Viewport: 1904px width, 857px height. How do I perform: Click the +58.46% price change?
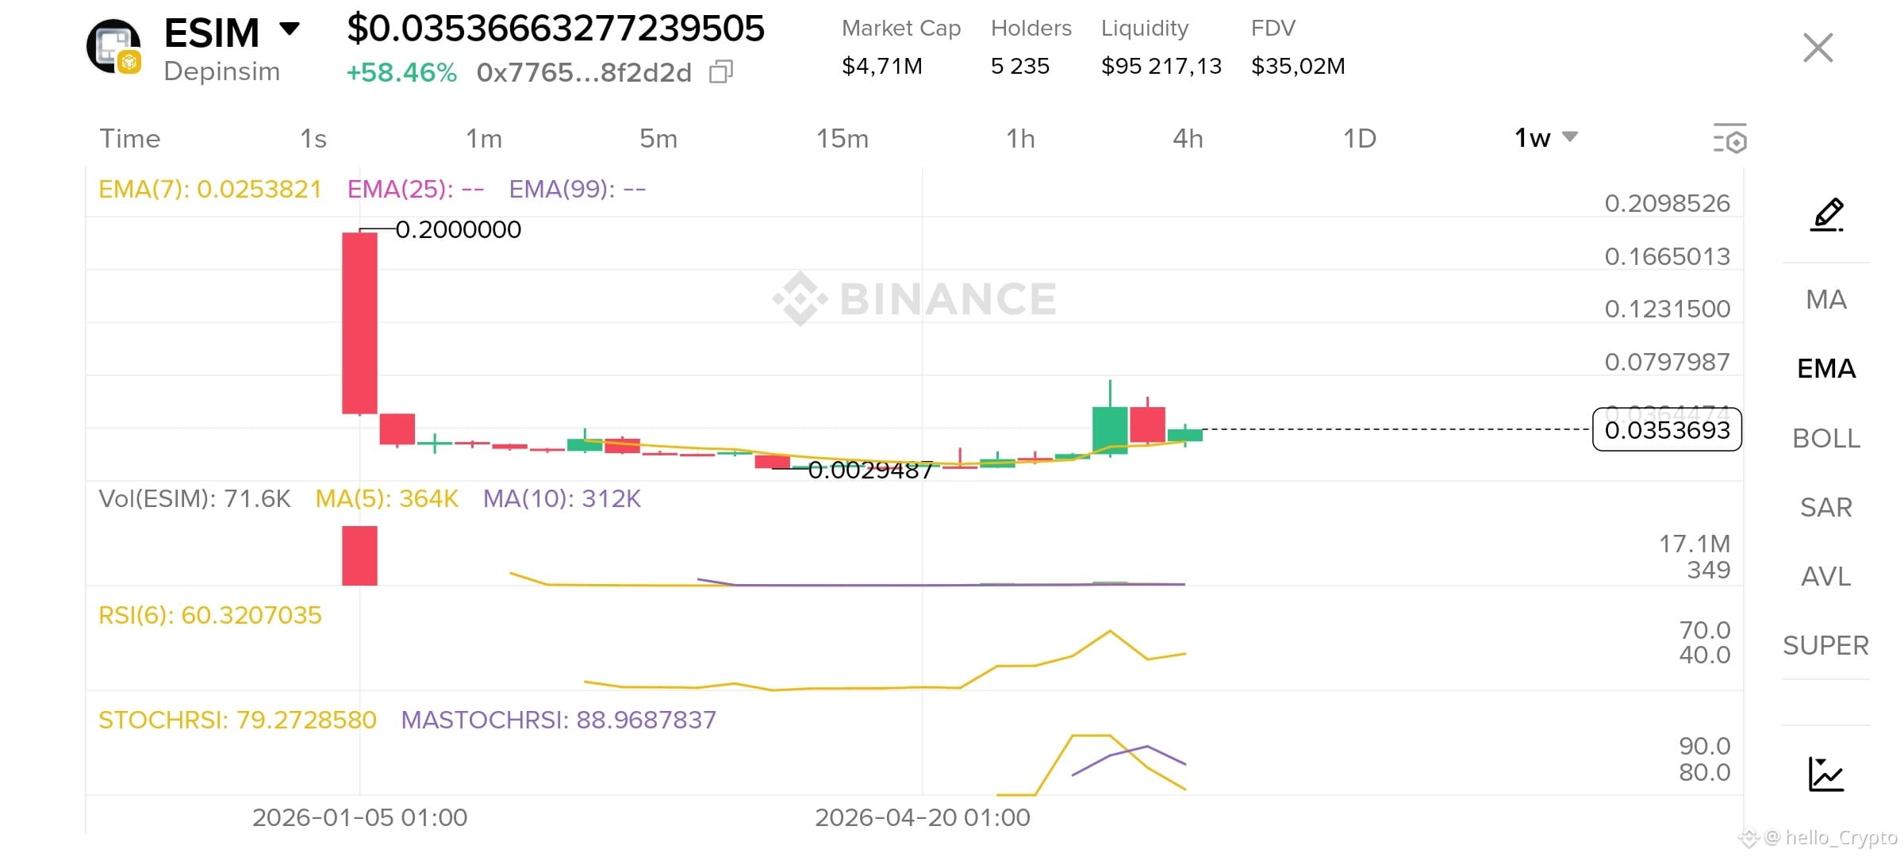[x=401, y=73]
